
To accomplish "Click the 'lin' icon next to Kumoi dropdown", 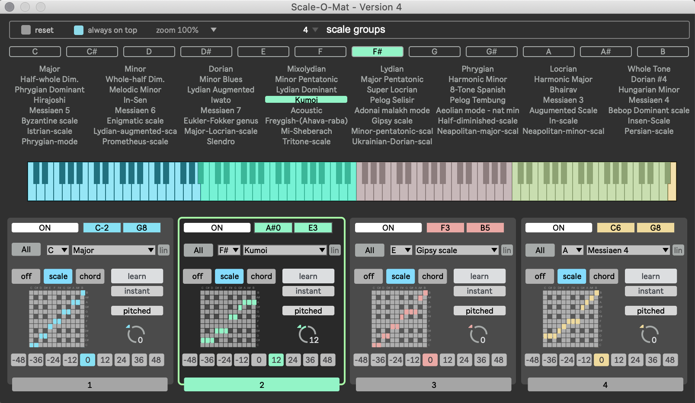I will [x=335, y=250].
